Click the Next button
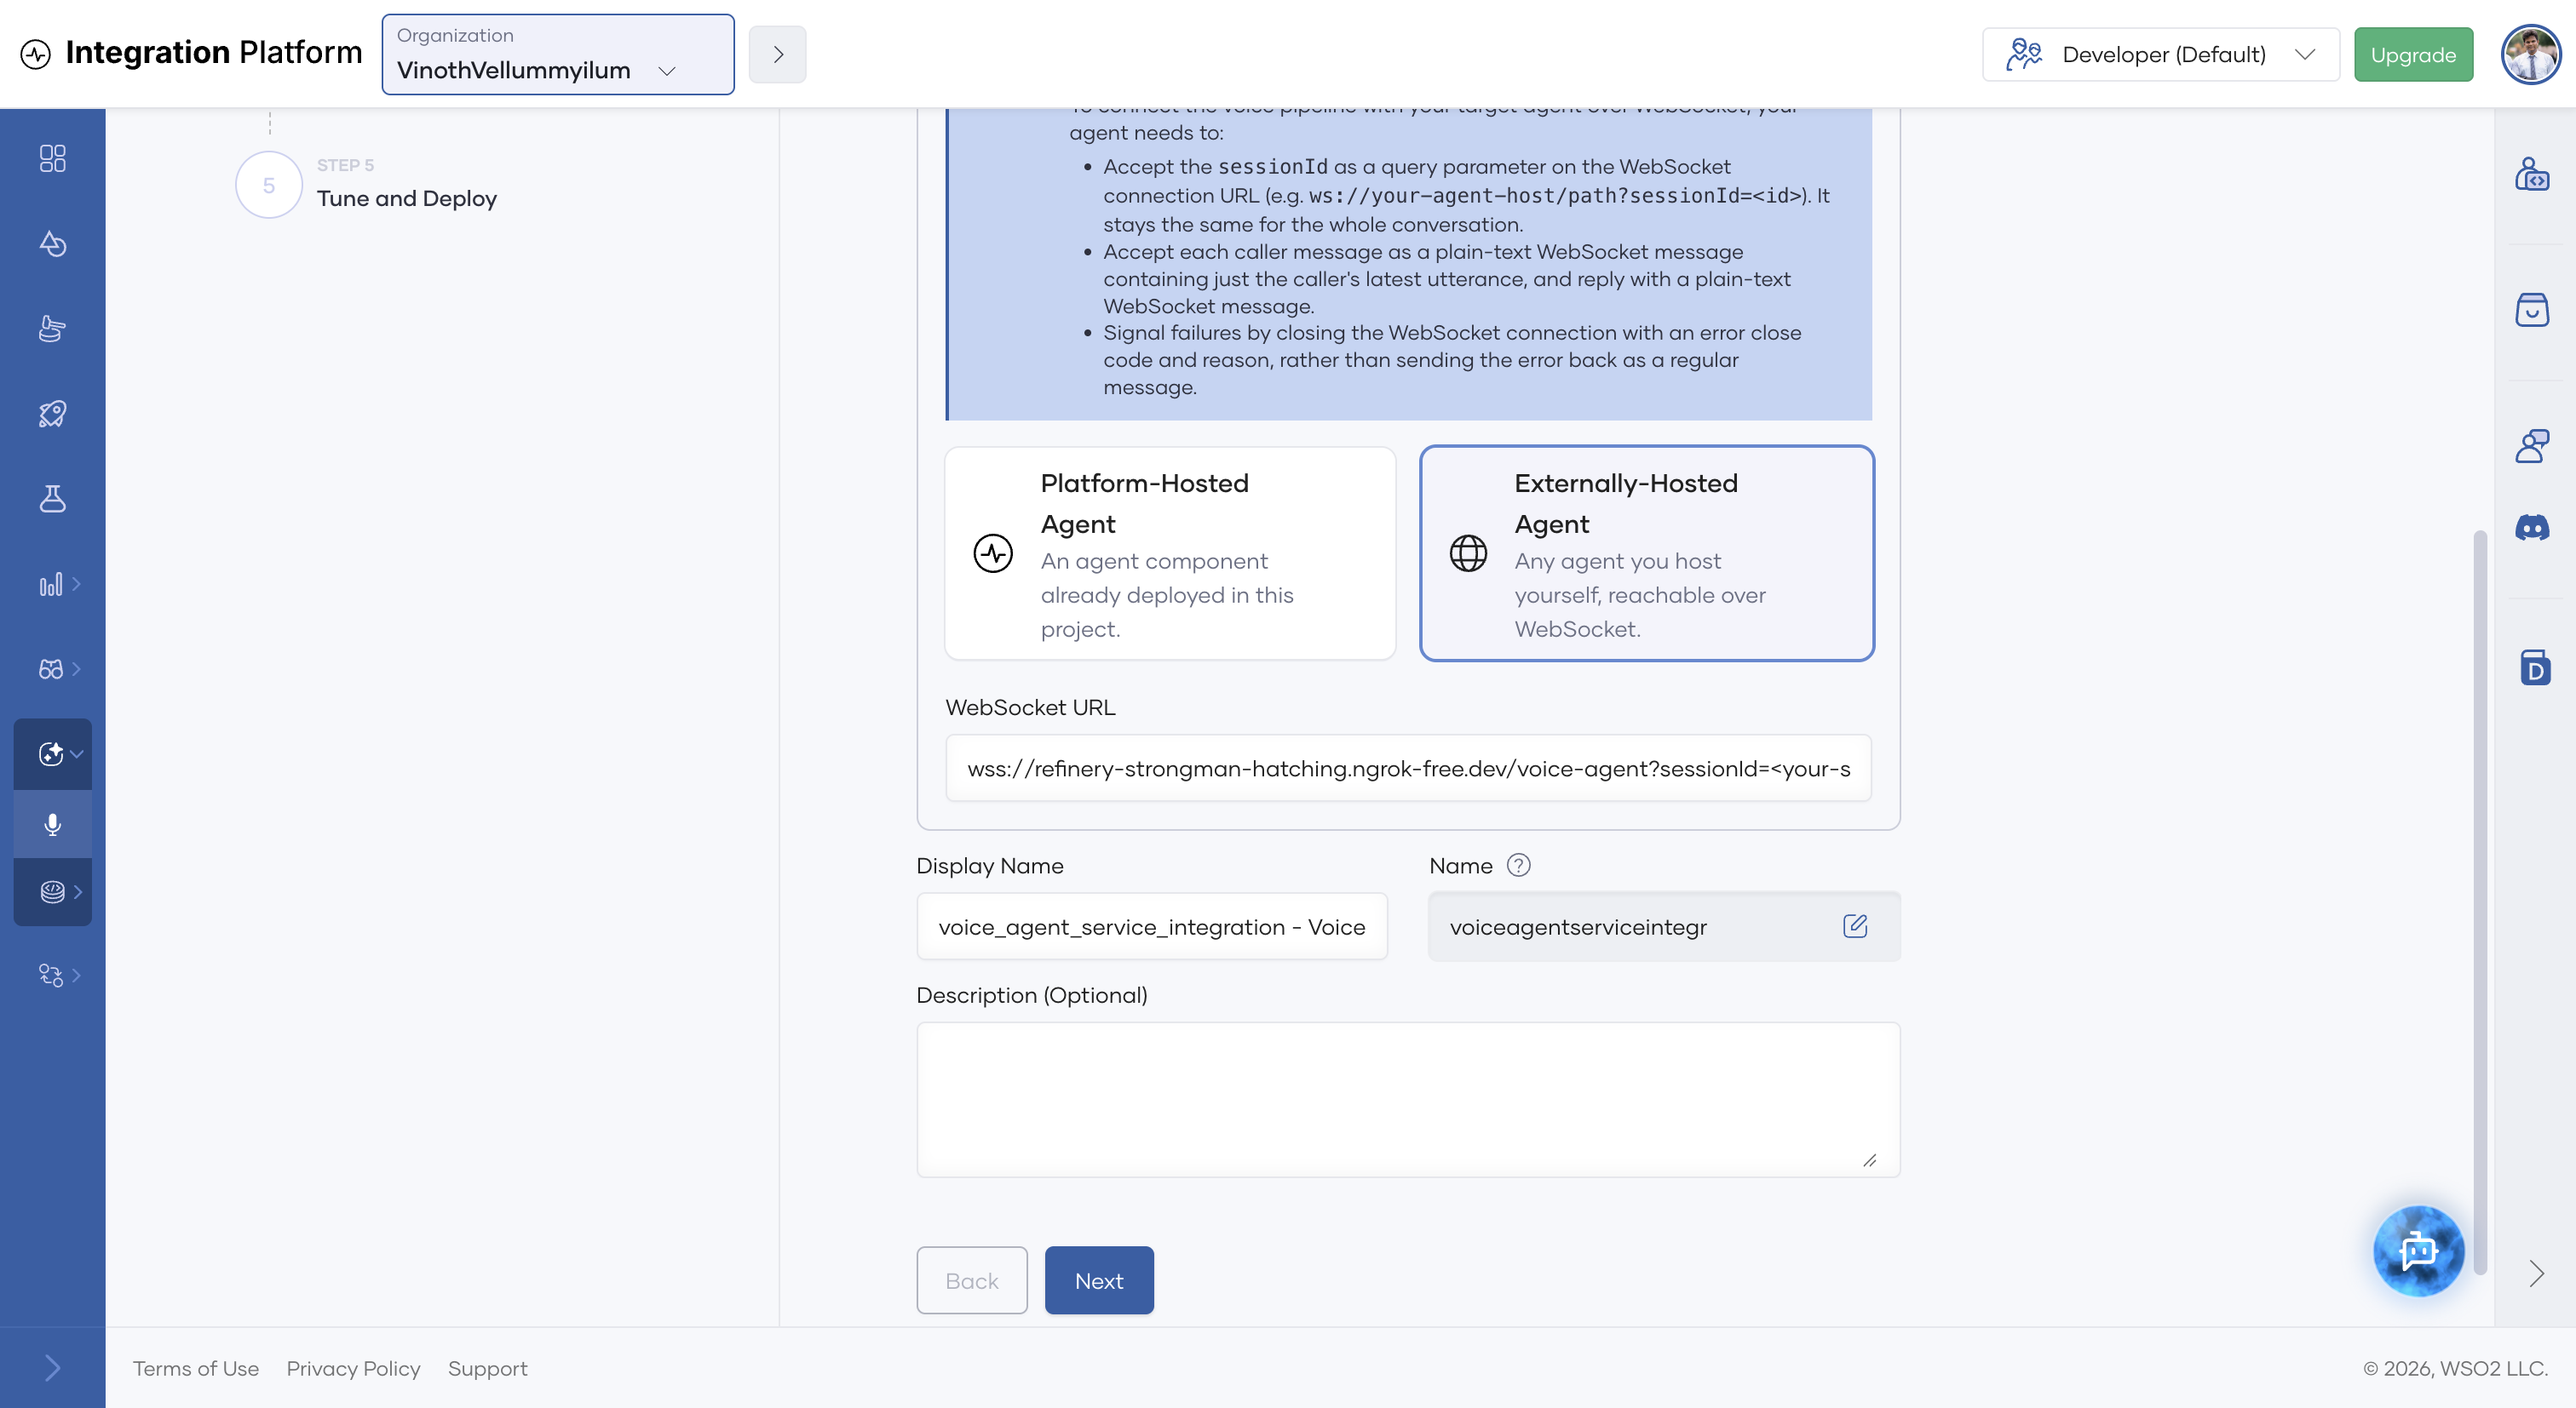This screenshot has width=2576, height=1408. point(1099,1280)
